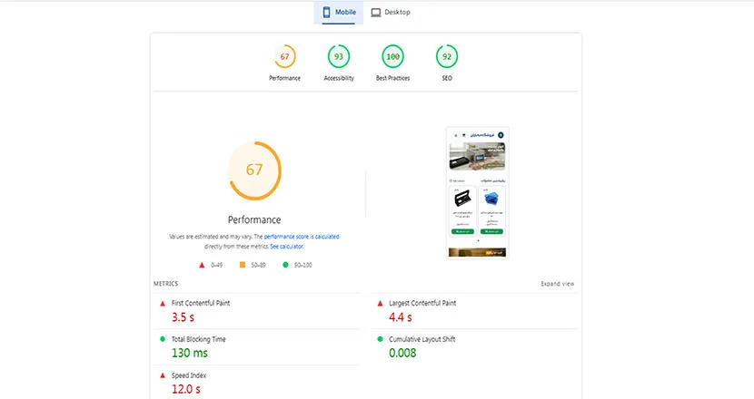Image resolution: width=754 pixels, height=399 pixels.
Task: Click the green circle beside Cumulative Layout Shift
Action: click(381, 339)
